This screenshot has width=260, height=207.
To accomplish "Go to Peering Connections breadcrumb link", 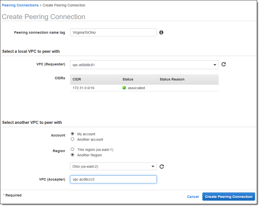I will click(20, 5).
